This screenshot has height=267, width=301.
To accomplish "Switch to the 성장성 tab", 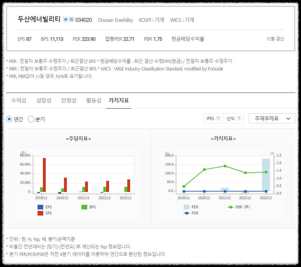I will tap(44, 100).
